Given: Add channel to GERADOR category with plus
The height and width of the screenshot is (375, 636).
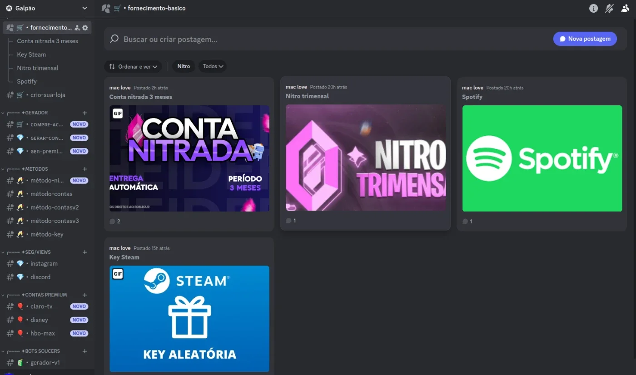Looking at the screenshot, I should 84,113.
